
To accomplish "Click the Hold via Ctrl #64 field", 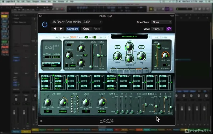I will pyautogui.click(x=56, y=57).
